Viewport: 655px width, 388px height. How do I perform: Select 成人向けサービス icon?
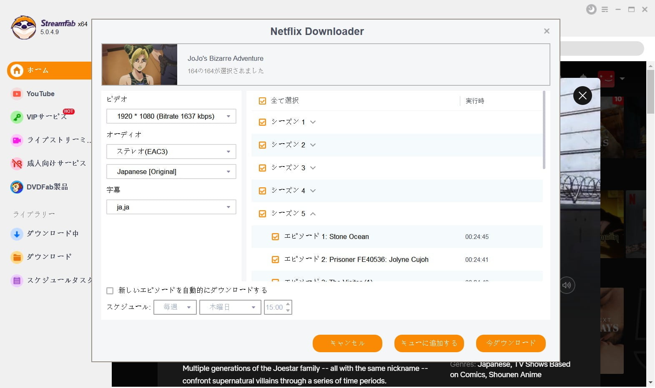(17, 164)
